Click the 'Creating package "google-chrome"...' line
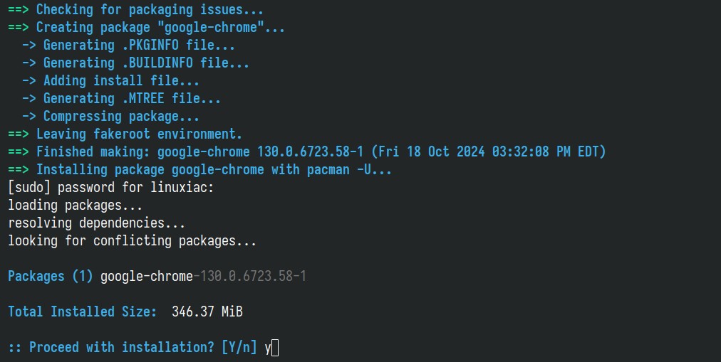Viewport: 721px width, 362px height. coord(146,28)
